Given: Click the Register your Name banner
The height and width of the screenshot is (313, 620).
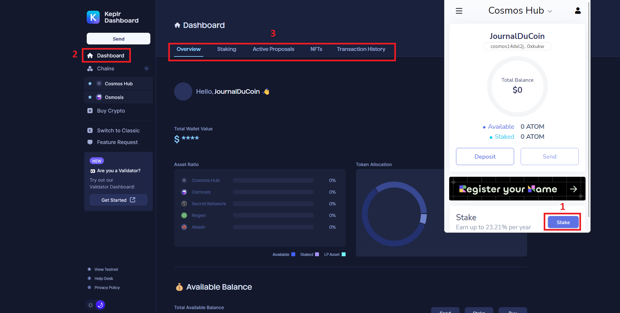Looking at the screenshot, I should pyautogui.click(x=517, y=189).
